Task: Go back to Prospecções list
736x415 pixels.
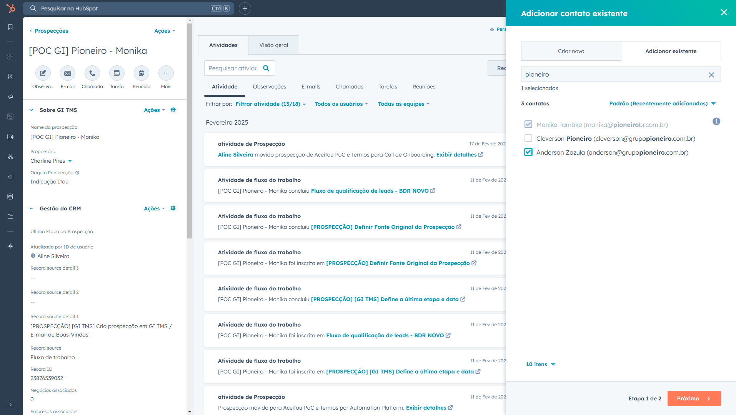Action: (49, 31)
